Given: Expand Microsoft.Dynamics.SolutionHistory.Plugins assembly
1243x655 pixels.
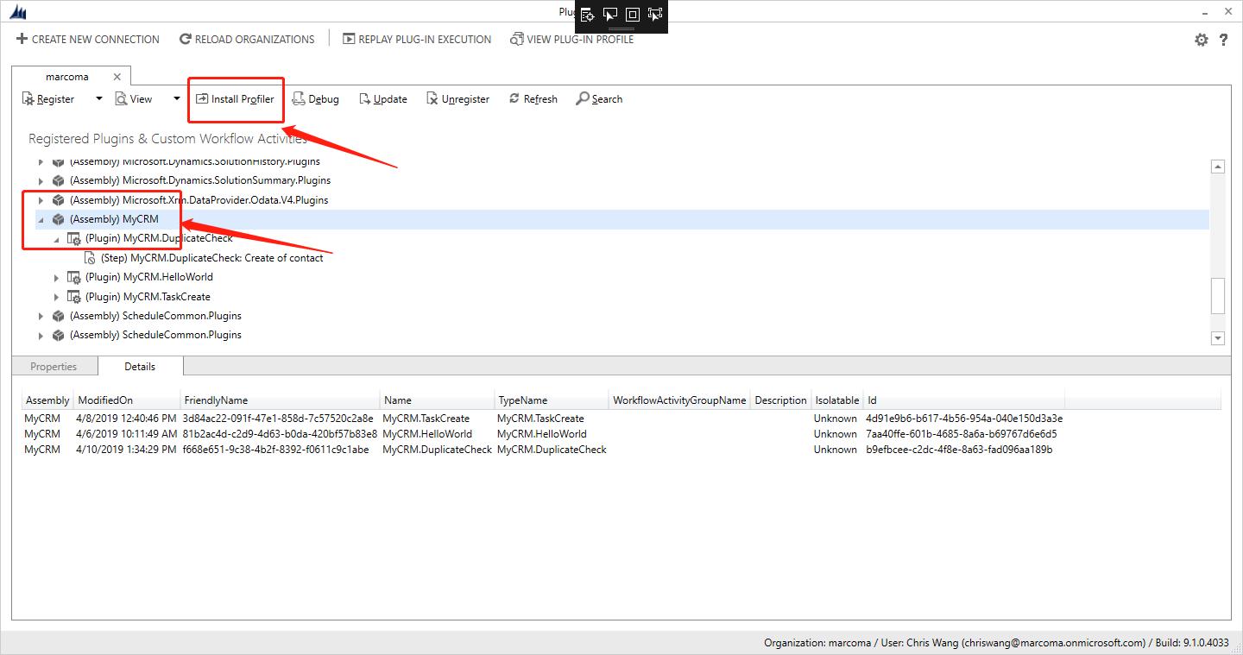Looking at the screenshot, I should [41, 161].
